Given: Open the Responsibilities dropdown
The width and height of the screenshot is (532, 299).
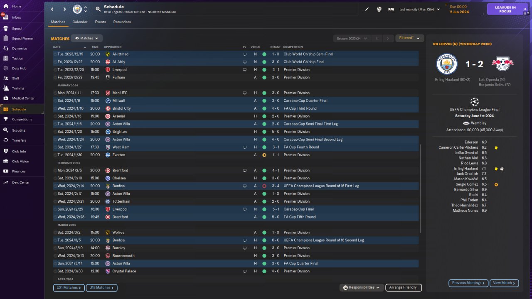Looking at the screenshot, I should (361, 287).
